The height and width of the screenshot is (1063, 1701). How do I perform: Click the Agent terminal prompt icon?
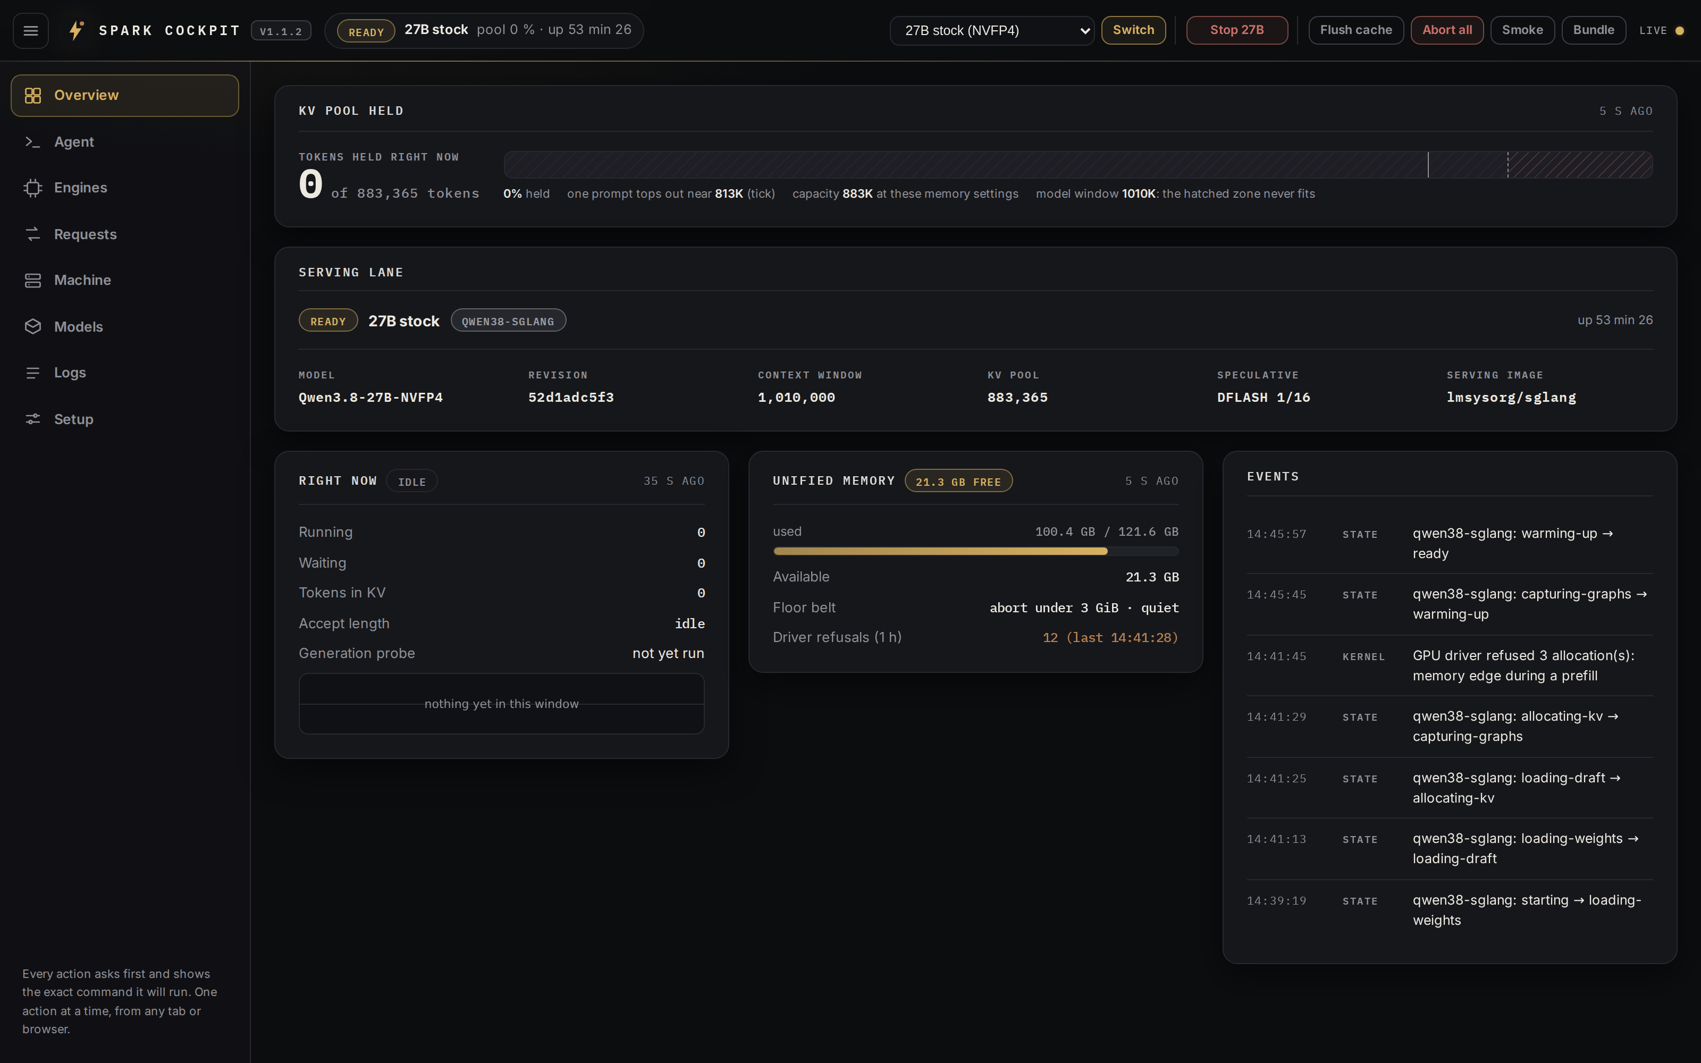click(33, 141)
